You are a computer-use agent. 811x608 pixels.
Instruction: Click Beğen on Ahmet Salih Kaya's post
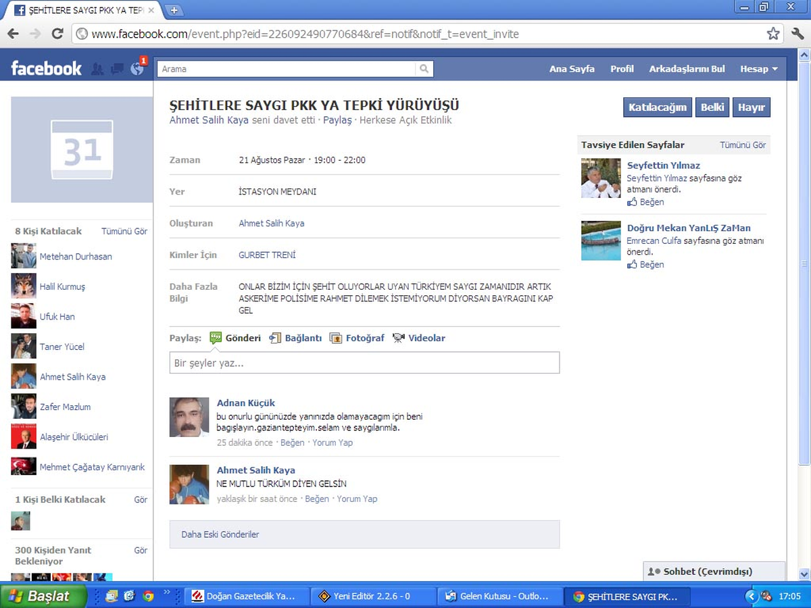click(x=317, y=499)
